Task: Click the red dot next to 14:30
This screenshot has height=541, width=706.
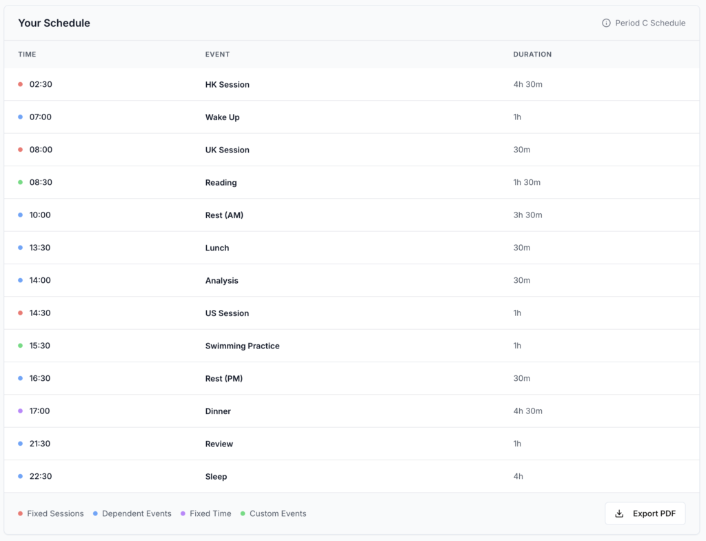Action: (x=21, y=313)
